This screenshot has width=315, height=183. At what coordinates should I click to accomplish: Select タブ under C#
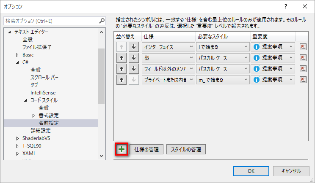pos(34,85)
